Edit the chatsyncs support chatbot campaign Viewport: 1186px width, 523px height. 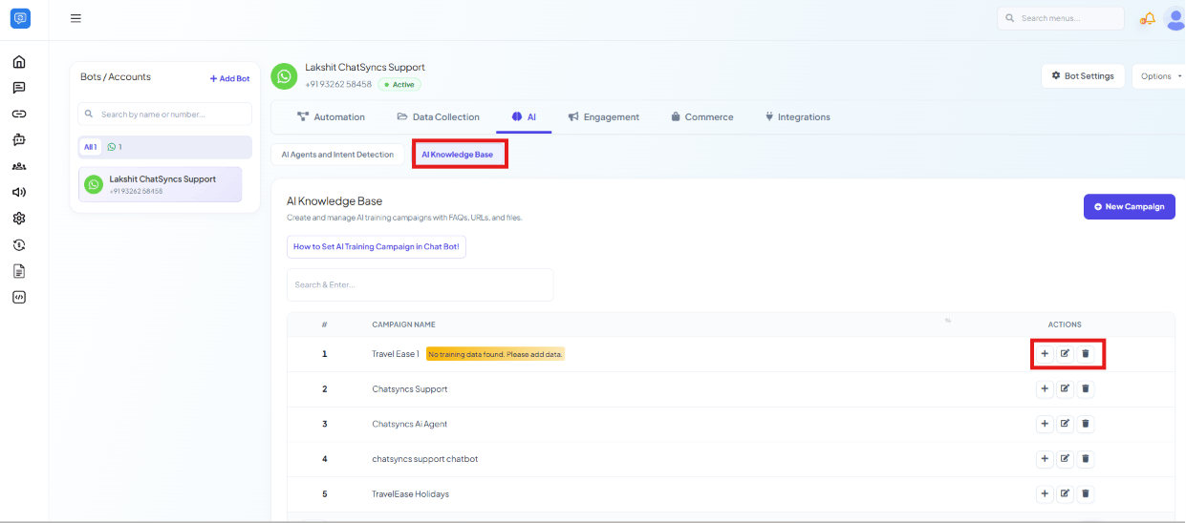[x=1065, y=459]
